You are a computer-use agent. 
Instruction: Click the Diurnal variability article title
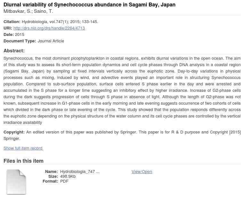click(89, 5)
